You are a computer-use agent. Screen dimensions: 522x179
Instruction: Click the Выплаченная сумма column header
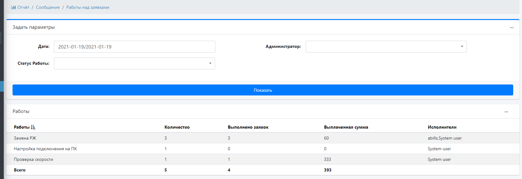click(x=346, y=127)
